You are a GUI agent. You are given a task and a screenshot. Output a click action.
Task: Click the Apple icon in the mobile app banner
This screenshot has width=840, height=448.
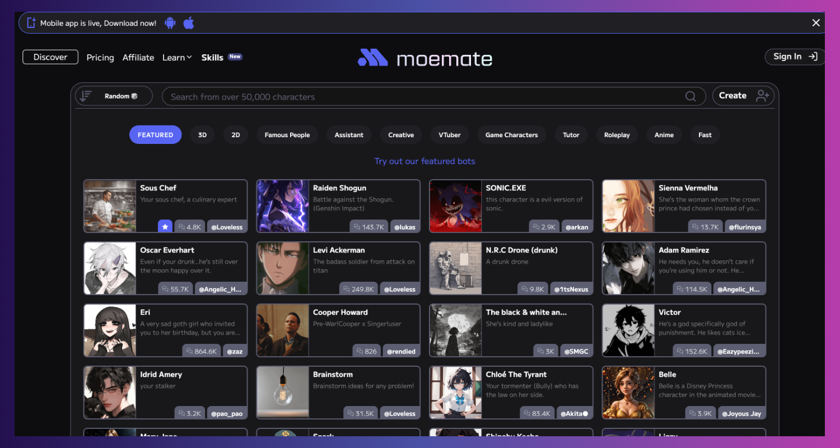pyautogui.click(x=188, y=23)
